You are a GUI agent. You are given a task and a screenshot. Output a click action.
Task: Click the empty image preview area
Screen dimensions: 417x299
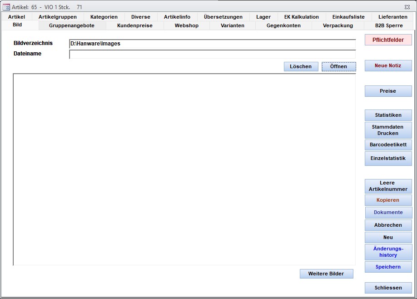(184, 169)
